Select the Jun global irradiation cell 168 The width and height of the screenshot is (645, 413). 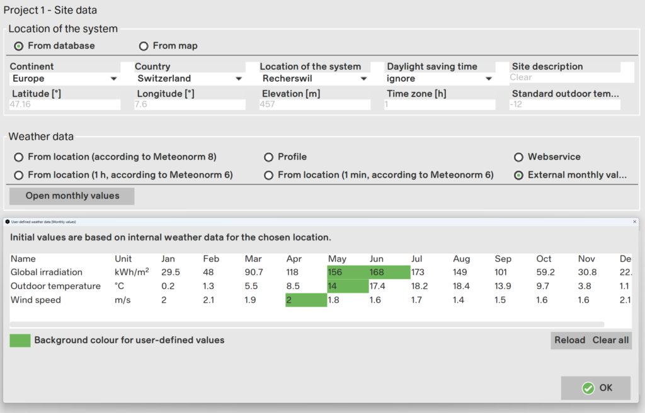[x=389, y=273]
